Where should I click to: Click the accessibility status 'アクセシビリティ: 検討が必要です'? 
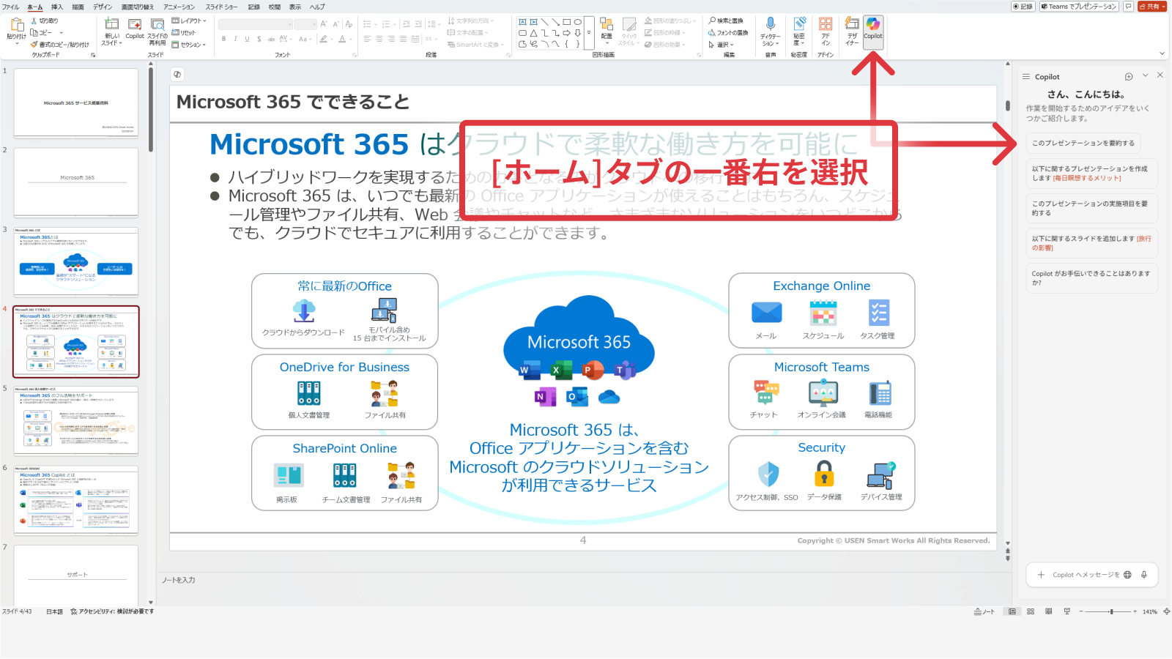[112, 611]
